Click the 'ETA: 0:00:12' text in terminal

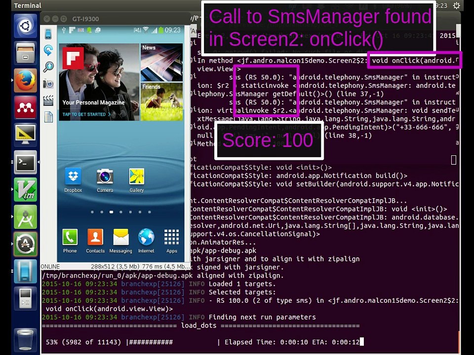tap(336, 342)
